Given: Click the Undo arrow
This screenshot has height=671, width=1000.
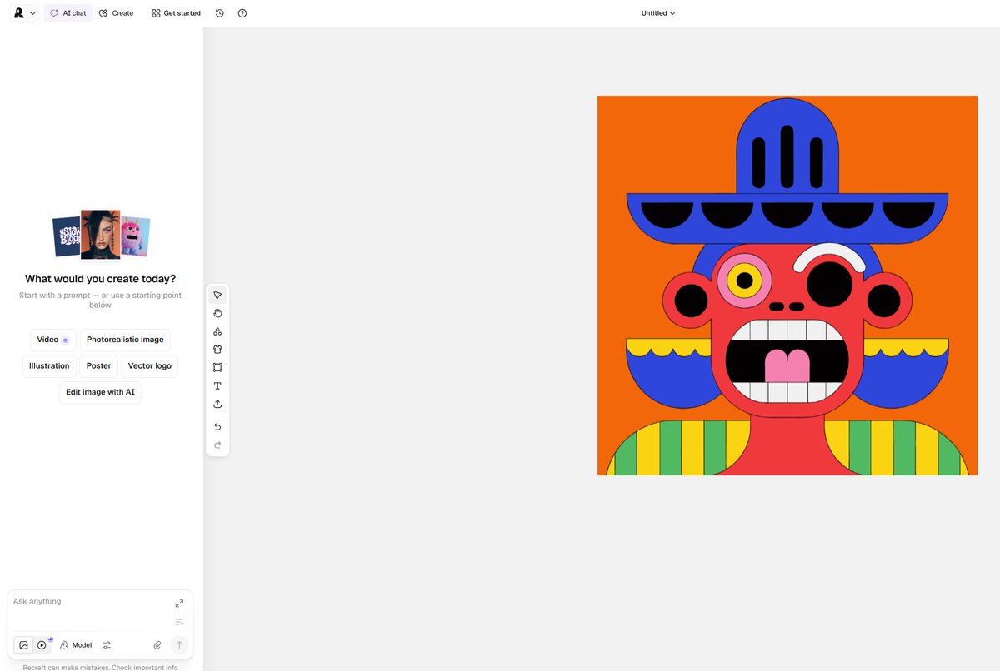Looking at the screenshot, I should point(217,427).
